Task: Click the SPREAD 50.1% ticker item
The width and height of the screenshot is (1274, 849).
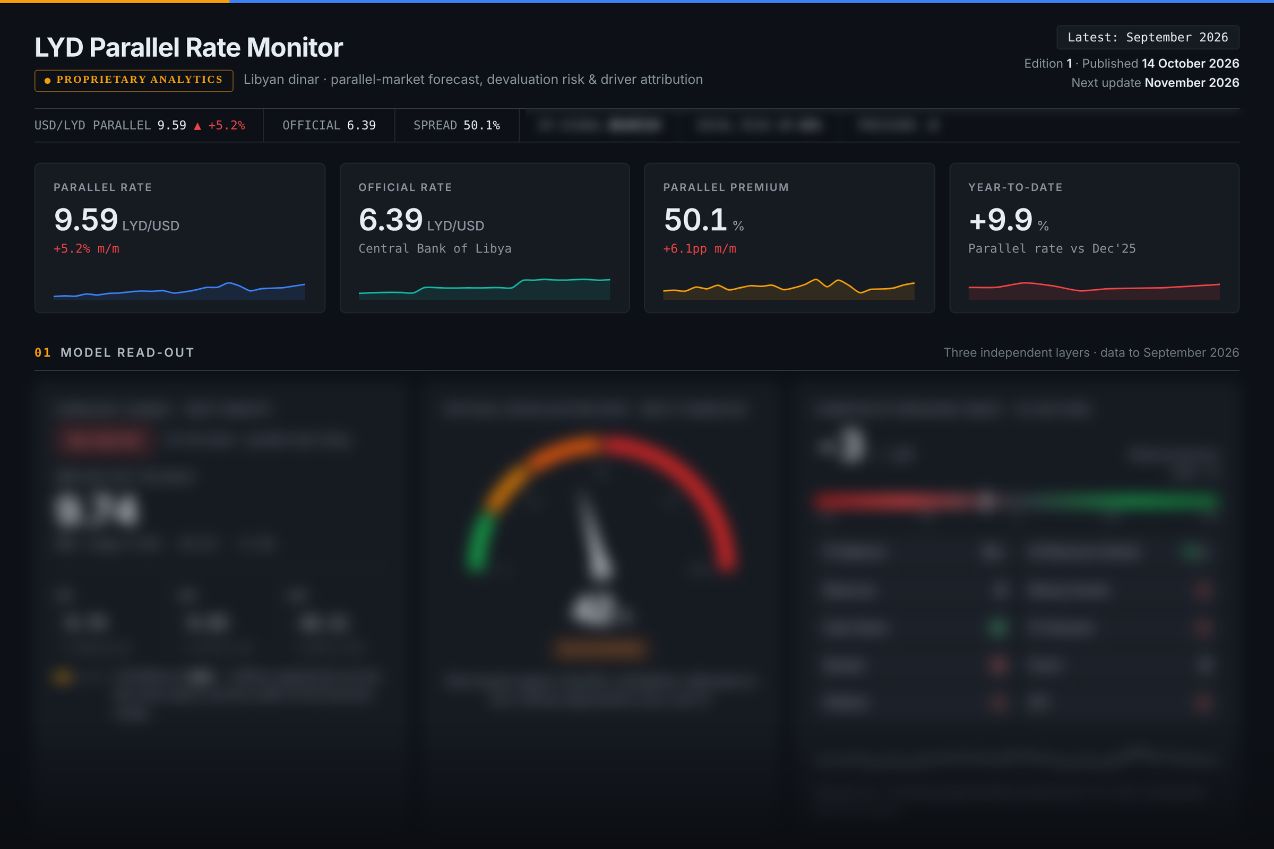Action: tap(457, 125)
